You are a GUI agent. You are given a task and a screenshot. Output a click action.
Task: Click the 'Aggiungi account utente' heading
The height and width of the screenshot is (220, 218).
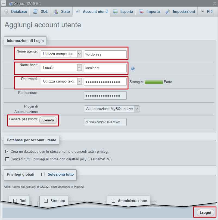tap(43, 25)
